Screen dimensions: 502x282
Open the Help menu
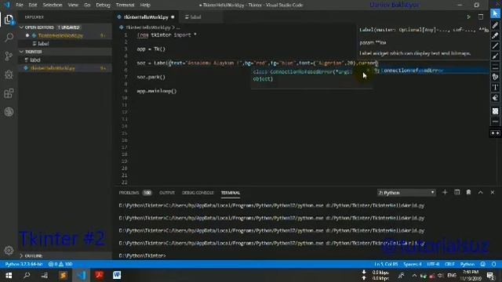(145, 5)
